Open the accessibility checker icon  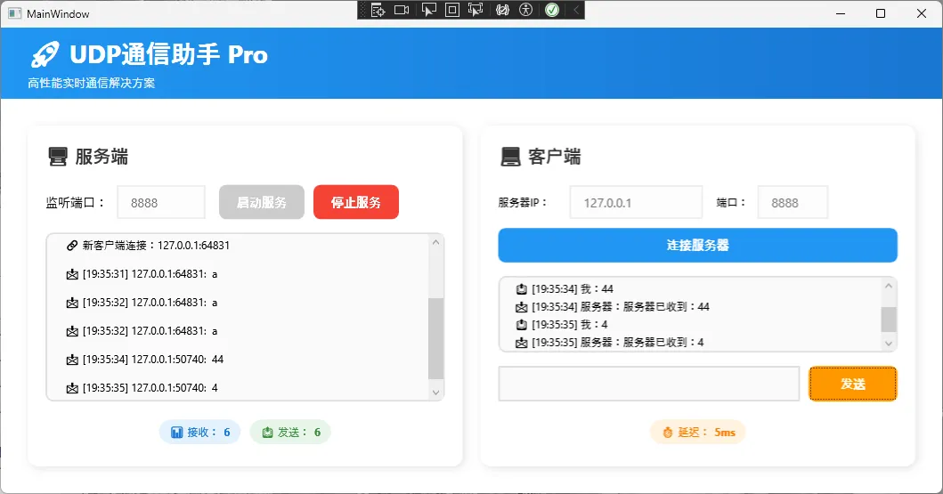(x=526, y=11)
